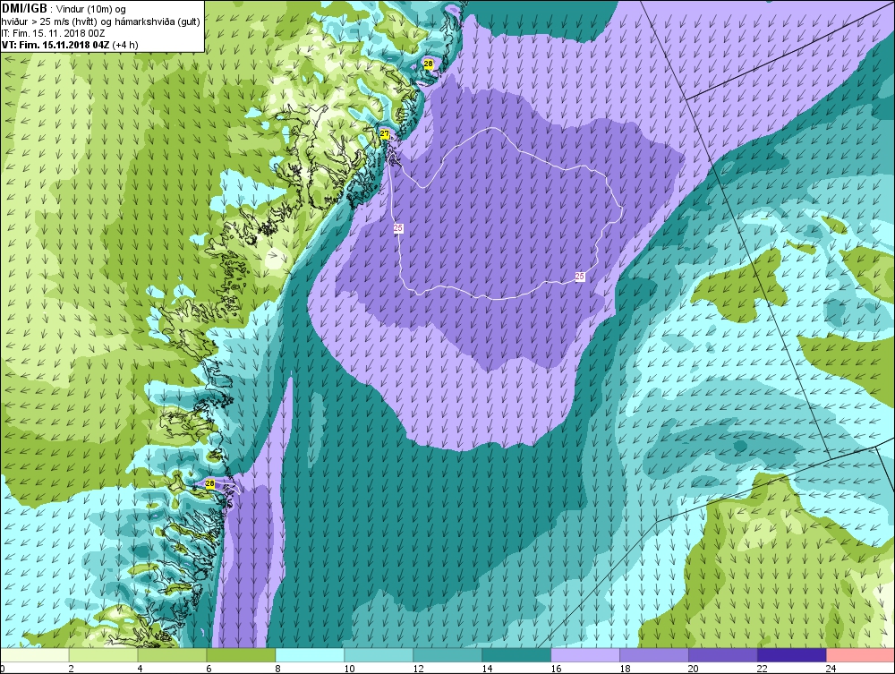Select the 22–24 m/s dark indigo legend swatch

pos(792,655)
